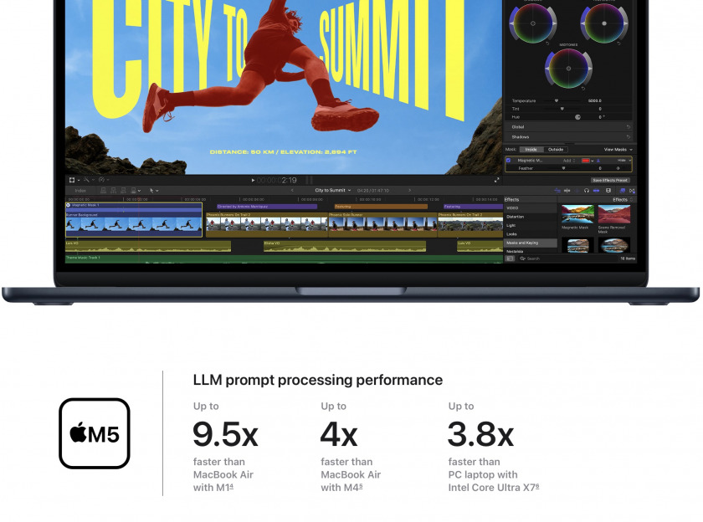Reset Shadows with the curved arrow icon
Viewport: 703px width, 522px height.
point(628,137)
